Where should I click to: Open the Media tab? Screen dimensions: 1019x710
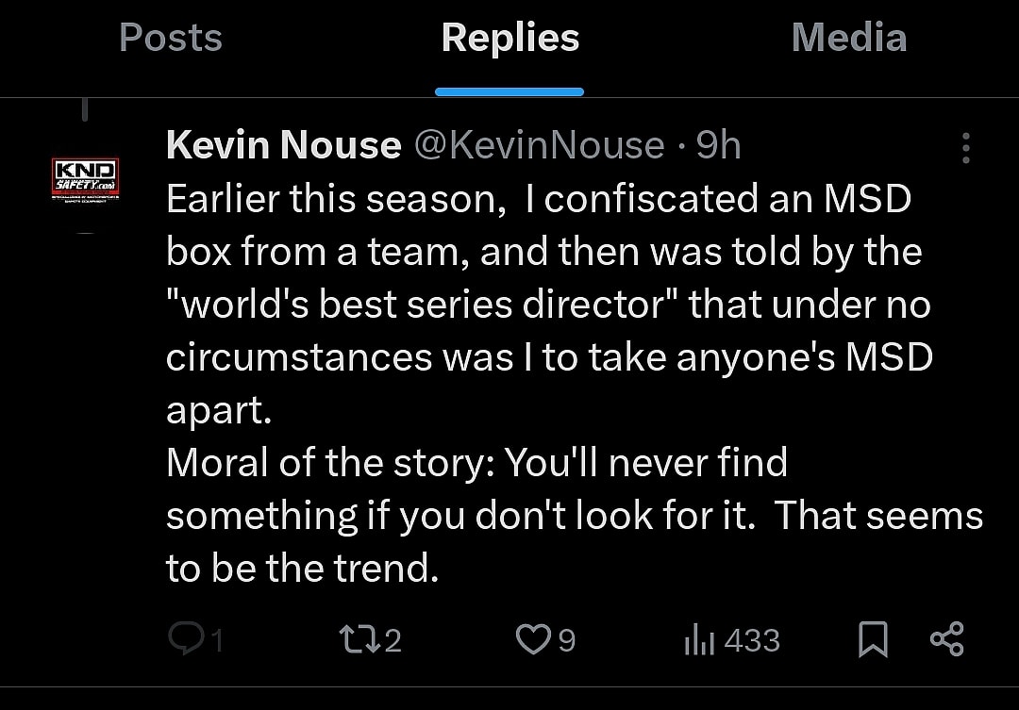click(x=848, y=38)
